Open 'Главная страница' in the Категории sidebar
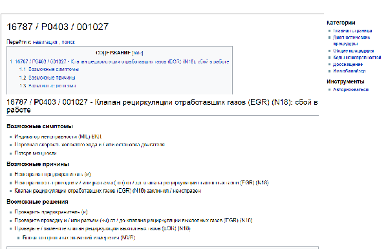The height and width of the screenshot is (249, 388). point(352,30)
